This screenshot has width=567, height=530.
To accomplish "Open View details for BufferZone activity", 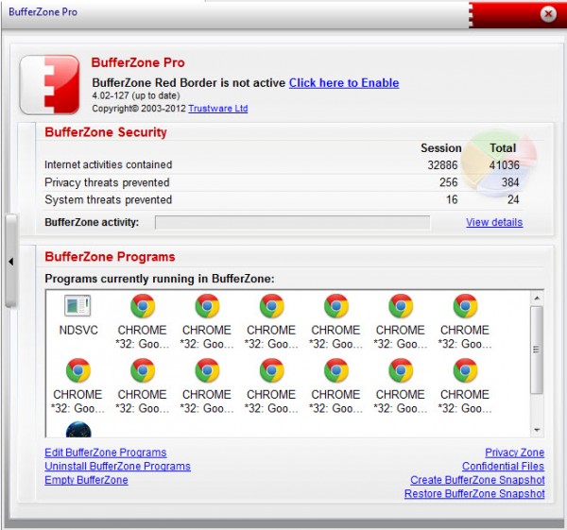I will (x=493, y=223).
